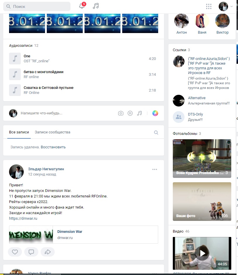Comment on the Dimension War post

point(31,252)
